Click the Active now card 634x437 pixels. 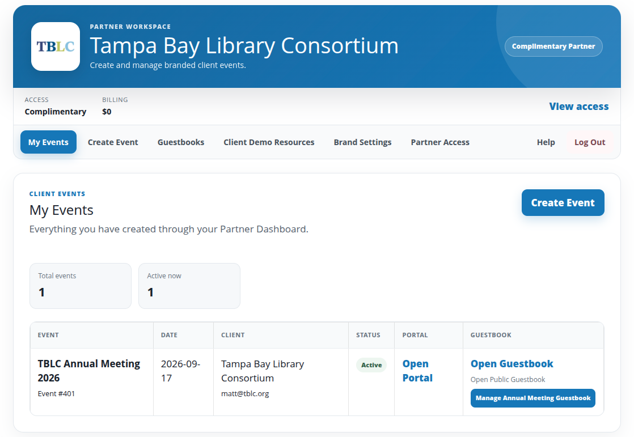tap(189, 286)
